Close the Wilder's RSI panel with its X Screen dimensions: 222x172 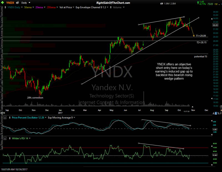tap(5, 138)
